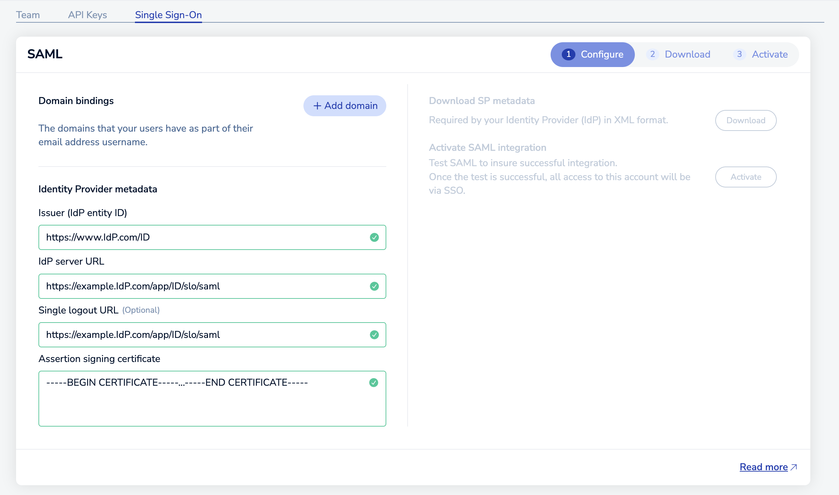
Task: Focus the Issuer IdP entity ID field
Action: point(203,237)
